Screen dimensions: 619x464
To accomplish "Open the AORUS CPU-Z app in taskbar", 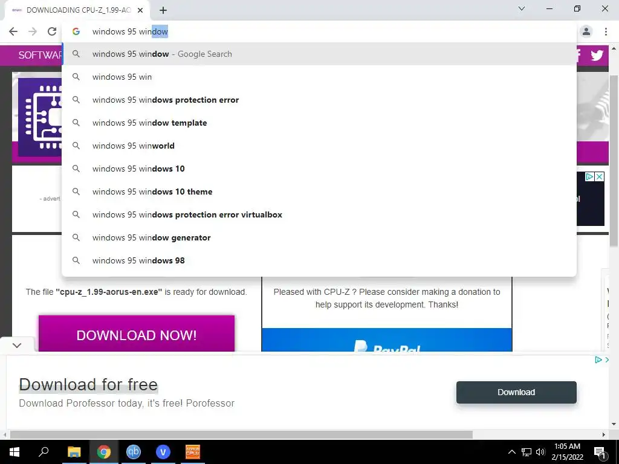I will click(193, 452).
